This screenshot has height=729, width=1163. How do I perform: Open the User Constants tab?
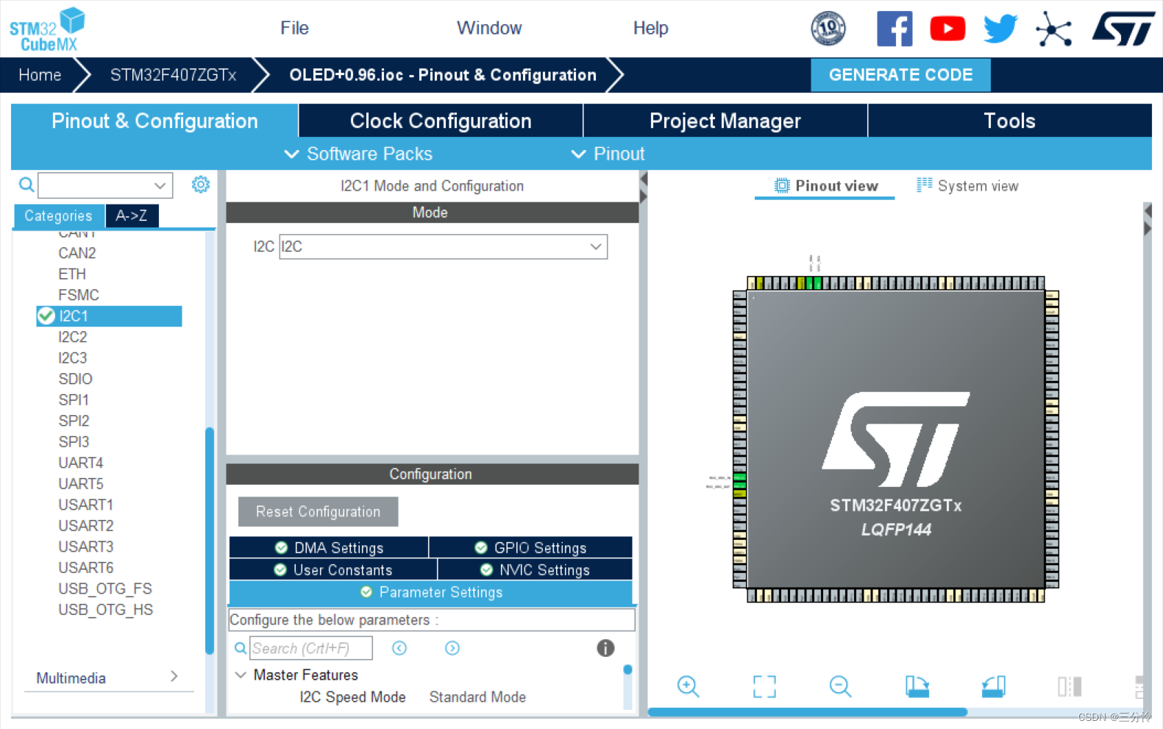(333, 569)
